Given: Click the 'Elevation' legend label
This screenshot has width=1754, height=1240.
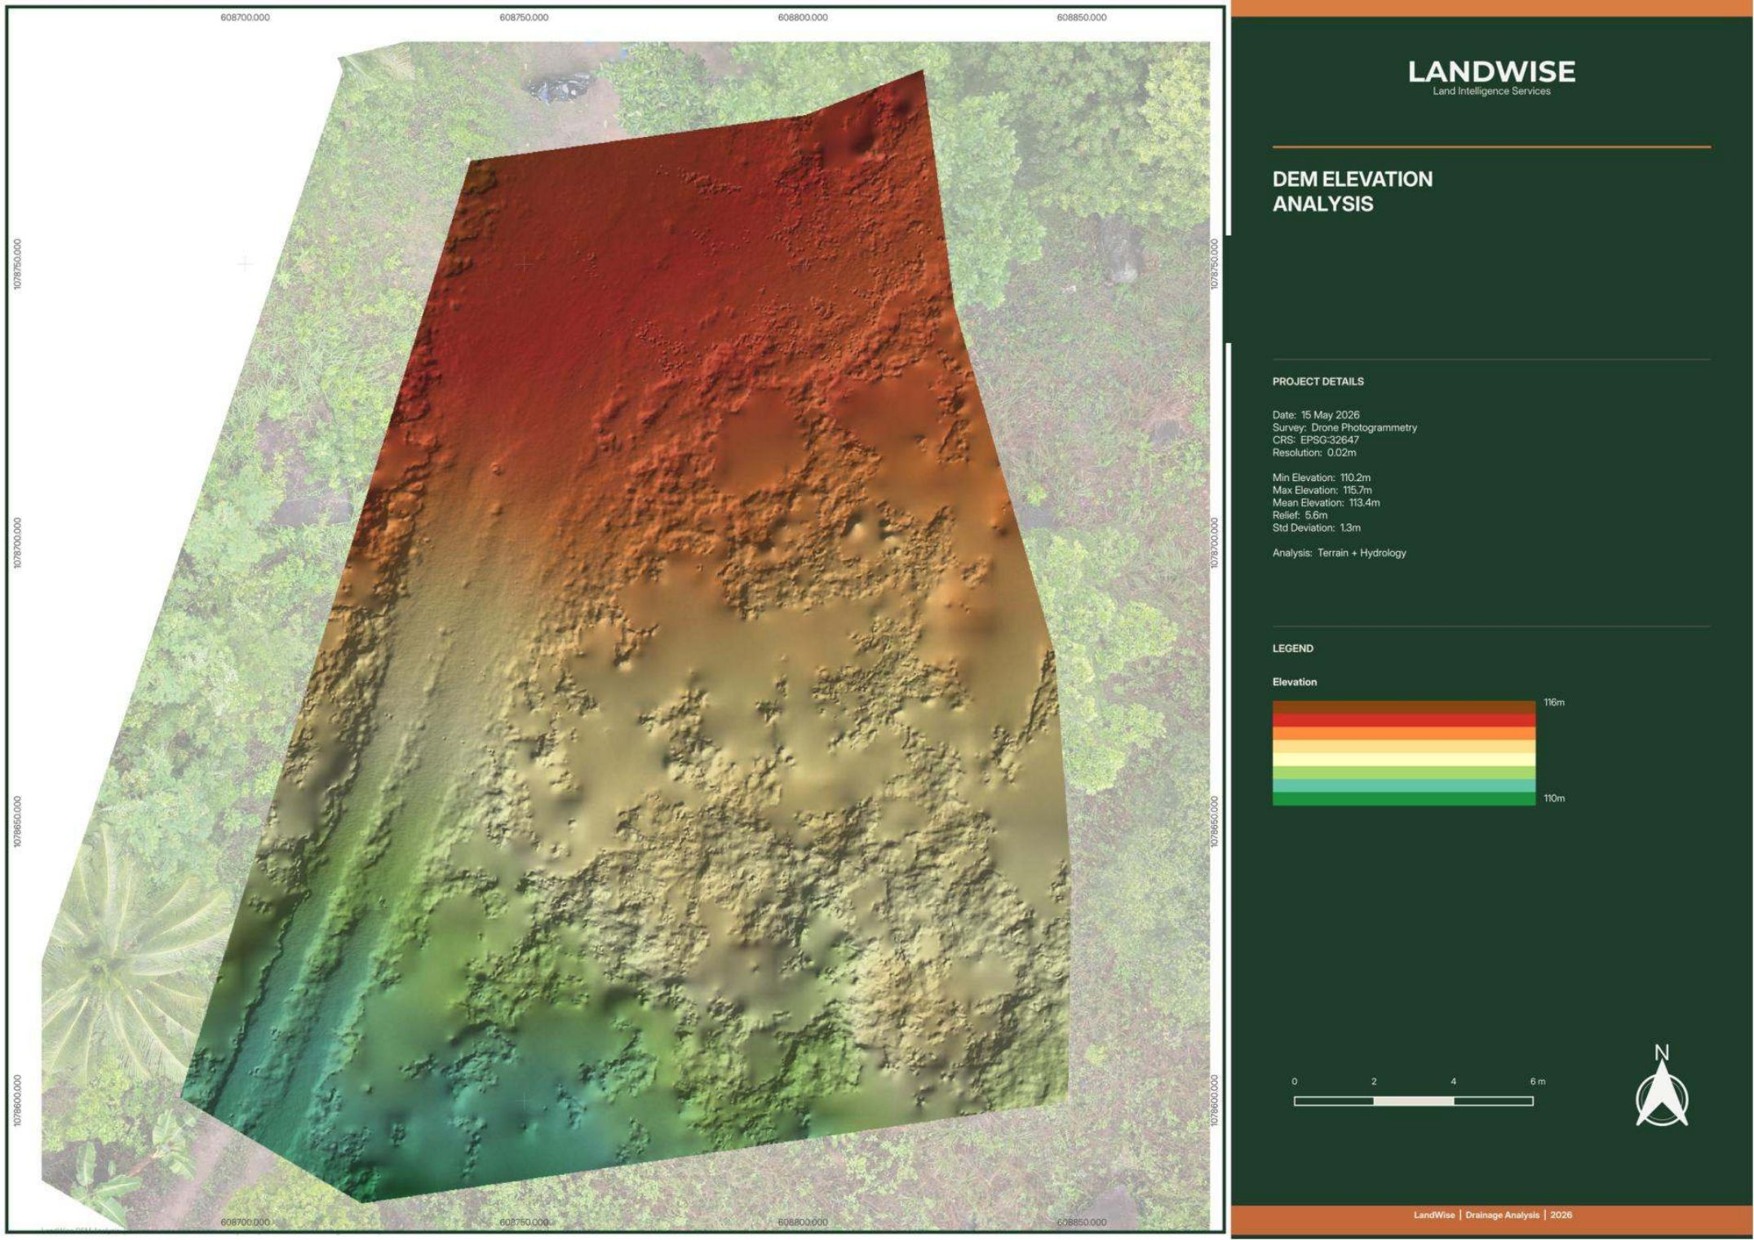Looking at the screenshot, I should click(1294, 682).
